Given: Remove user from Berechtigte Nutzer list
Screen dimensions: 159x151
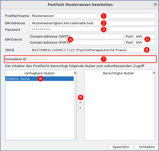Looking at the screenshot, I should pos(80,108).
